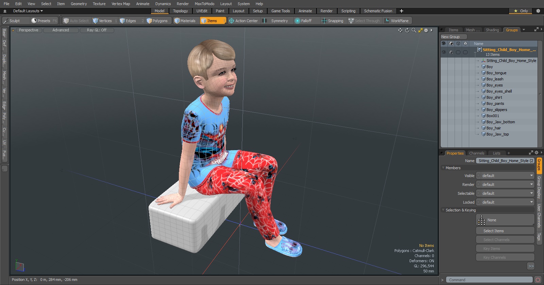
Task: Click the record button beside Command field
Action: pyautogui.click(x=538, y=280)
